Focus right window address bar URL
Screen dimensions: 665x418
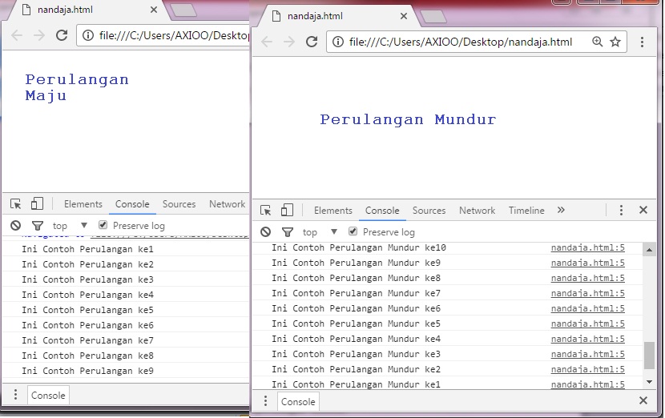tap(461, 42)
